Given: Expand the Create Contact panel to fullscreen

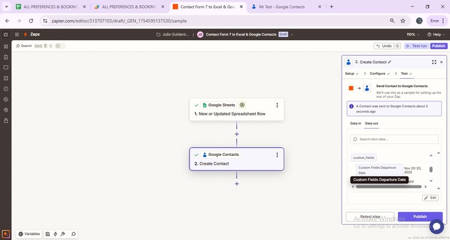Looking at the screenshot, I should pos(434,62).
